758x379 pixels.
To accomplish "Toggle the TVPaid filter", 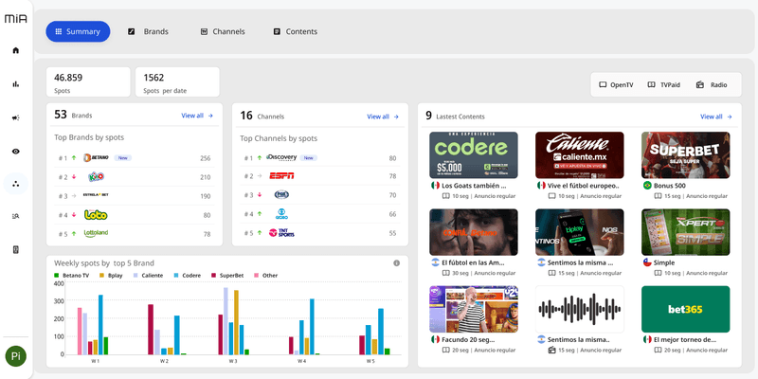I will pos(664,84).
